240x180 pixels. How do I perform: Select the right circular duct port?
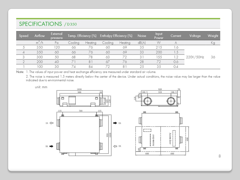pyautogui.click(x=171, y=101)
